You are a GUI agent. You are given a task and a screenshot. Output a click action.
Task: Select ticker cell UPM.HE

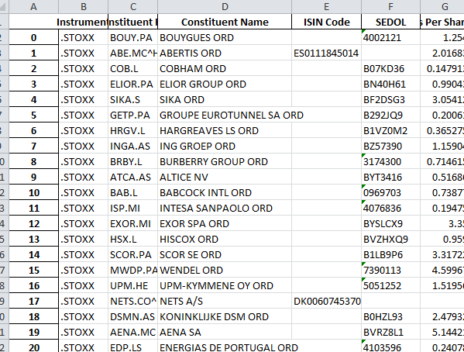point(133,285)
